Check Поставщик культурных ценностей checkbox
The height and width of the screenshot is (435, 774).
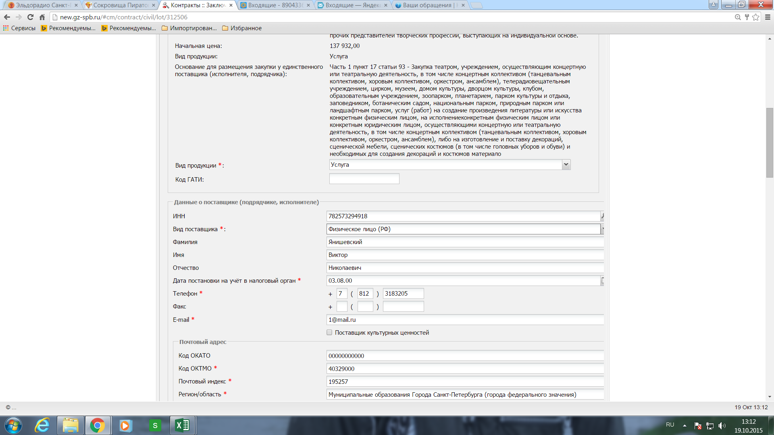329,332
